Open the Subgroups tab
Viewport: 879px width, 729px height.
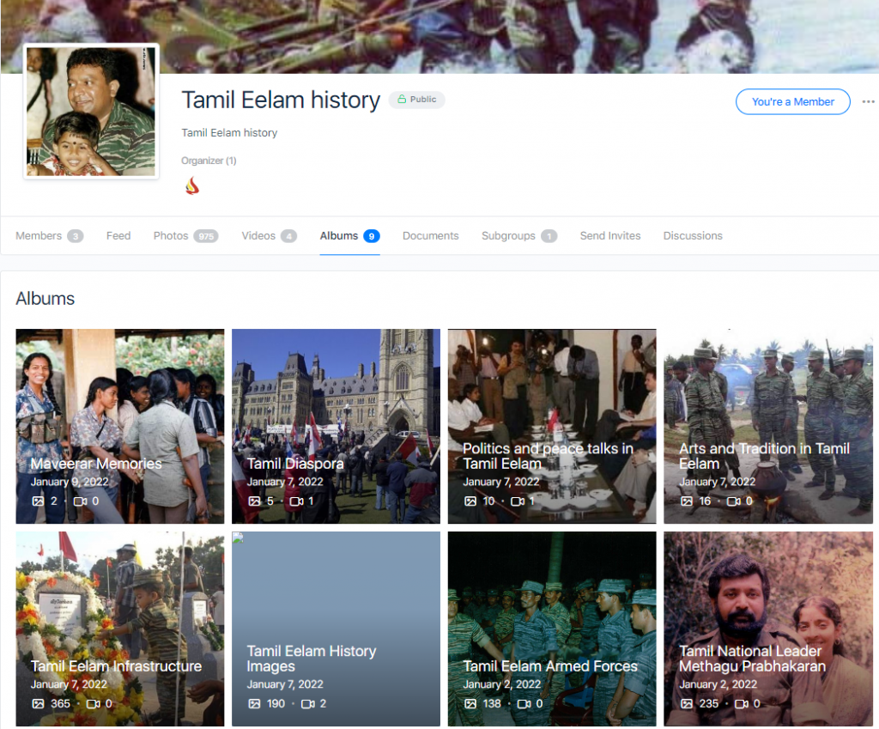[x=519, y=235]
